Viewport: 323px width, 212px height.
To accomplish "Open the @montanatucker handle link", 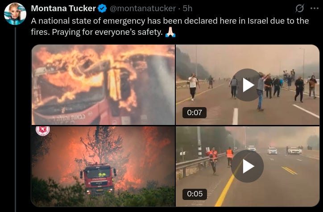I will tap(143, 8).
